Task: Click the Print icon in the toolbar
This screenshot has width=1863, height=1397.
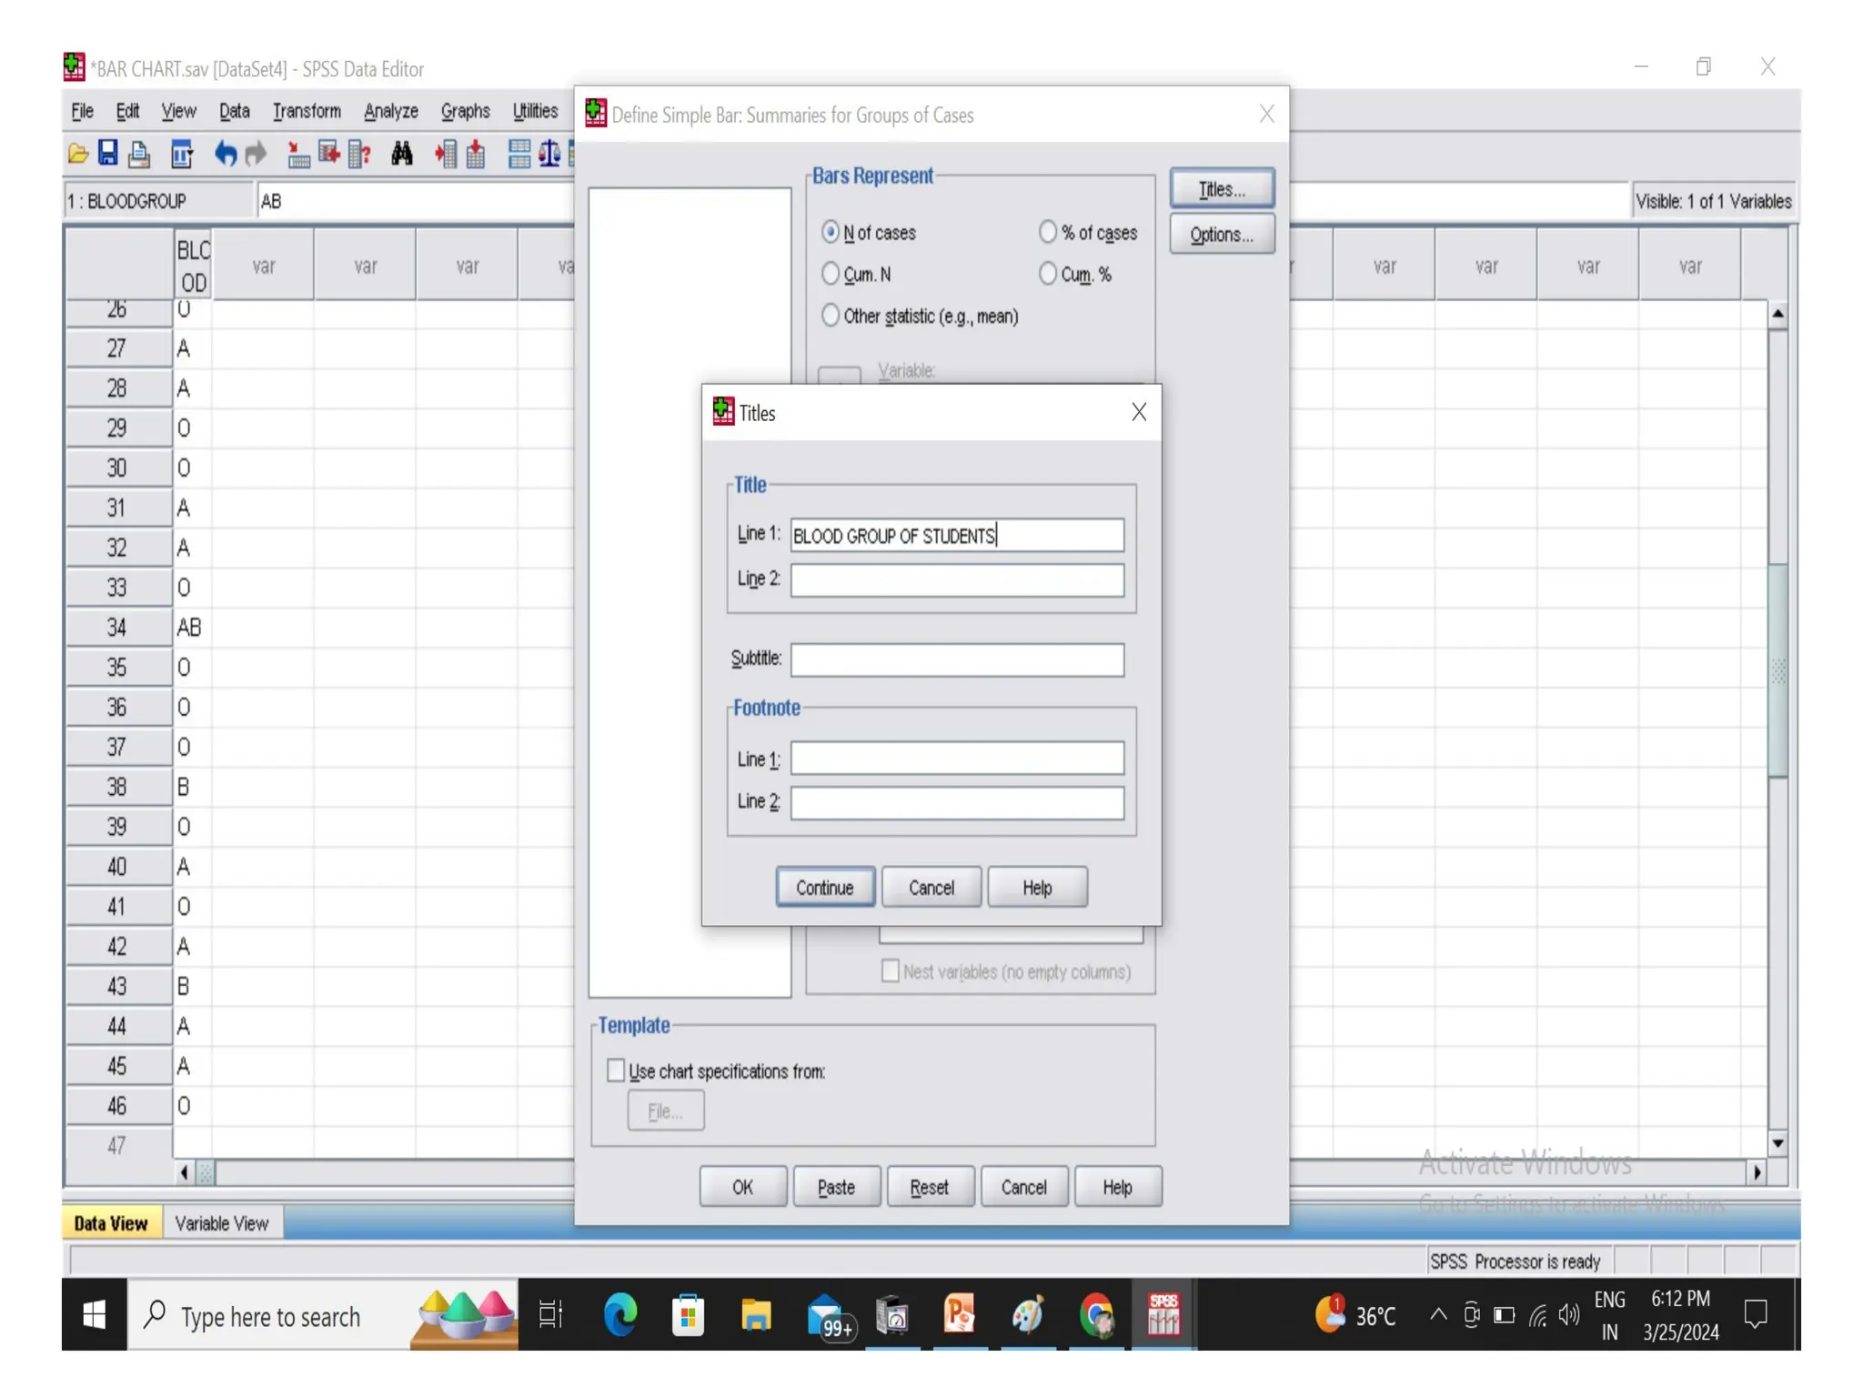Action: click(139, 154)
